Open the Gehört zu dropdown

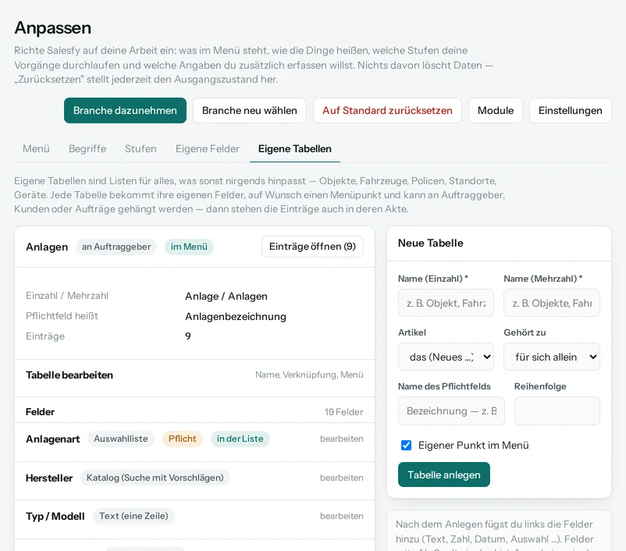click(552, 357)
